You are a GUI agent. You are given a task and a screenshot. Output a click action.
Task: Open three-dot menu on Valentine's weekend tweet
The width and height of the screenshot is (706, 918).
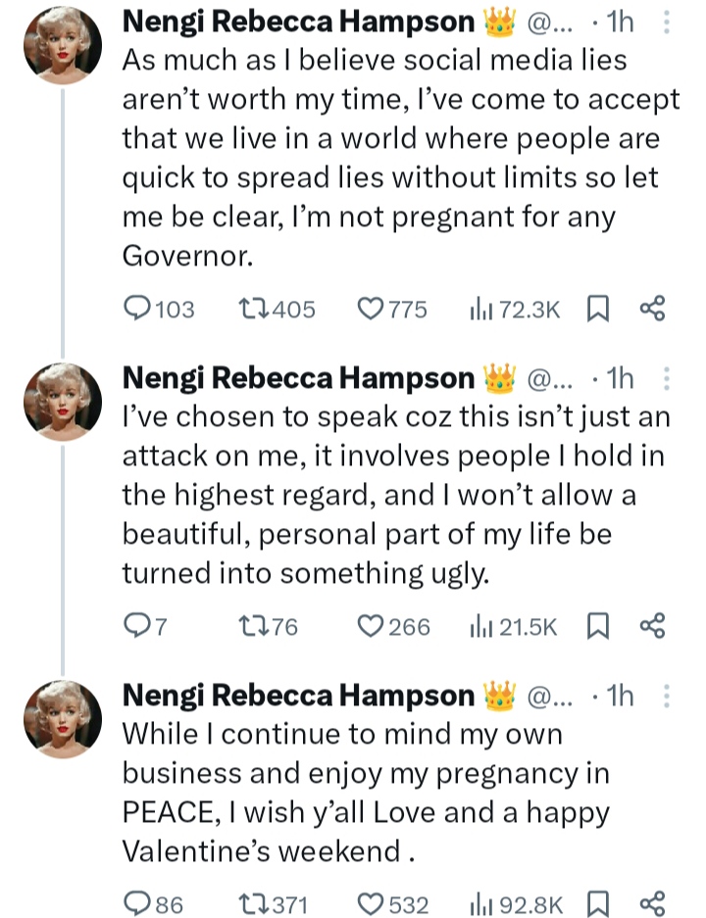click(667, 696)
